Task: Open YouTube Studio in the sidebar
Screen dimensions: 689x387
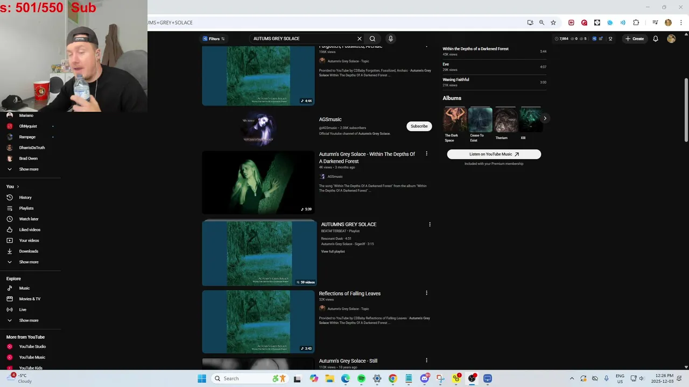Action: click(32, 347)
